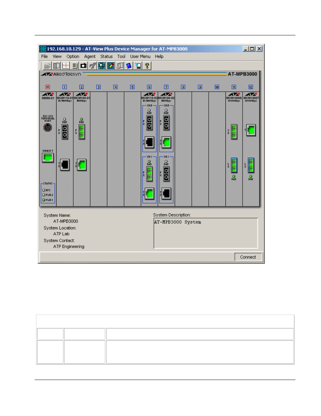Viewport: 321px width, 416px height.
Task: Select CH2 fiber port on MCM110-02
Action: [149, 123]
